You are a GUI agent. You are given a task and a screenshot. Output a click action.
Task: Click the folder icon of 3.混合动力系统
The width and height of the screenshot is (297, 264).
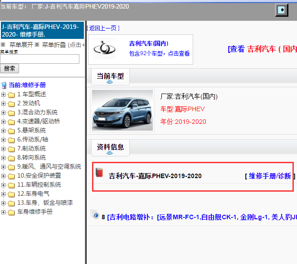pyautogui.click(x=11, y=113)
